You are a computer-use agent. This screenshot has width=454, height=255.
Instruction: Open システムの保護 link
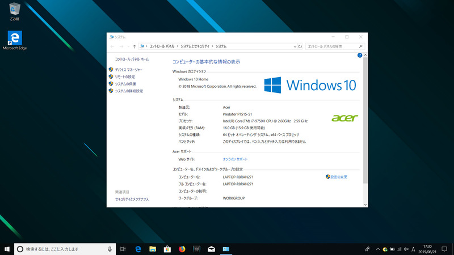click(x=125, y=84)
